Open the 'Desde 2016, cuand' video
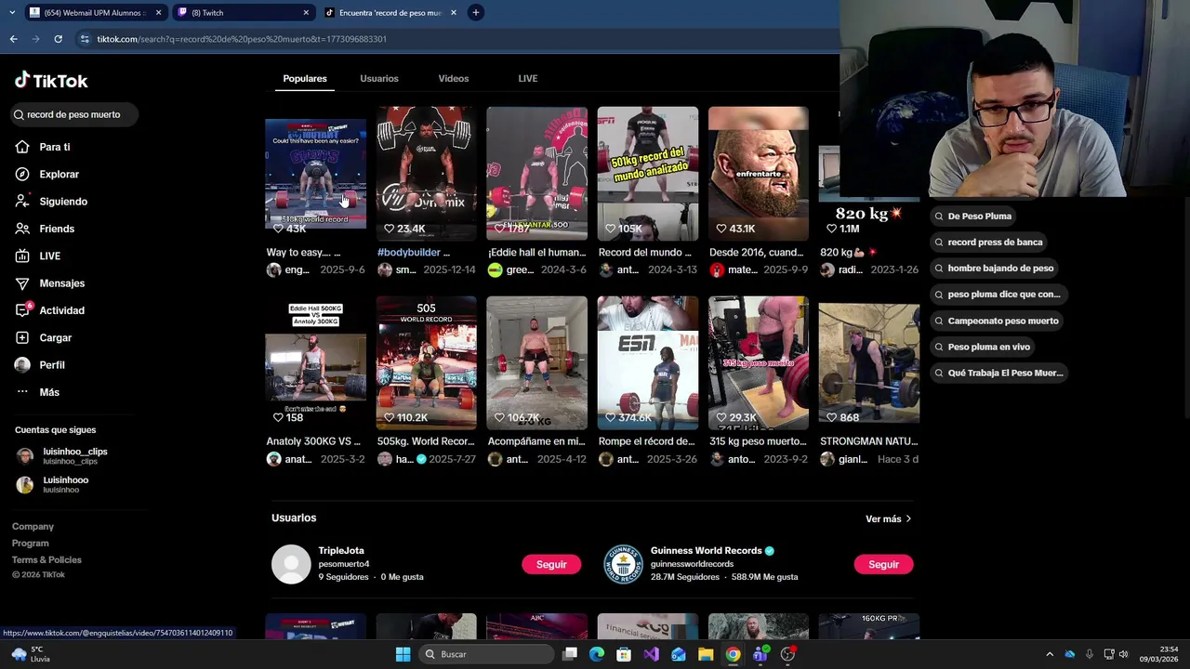Screen dimensions: 1190x669 point(759,174)
